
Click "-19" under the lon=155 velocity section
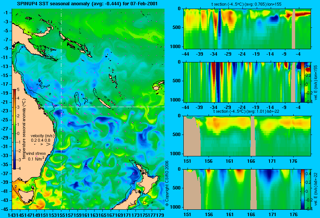[x=256, y=107]
